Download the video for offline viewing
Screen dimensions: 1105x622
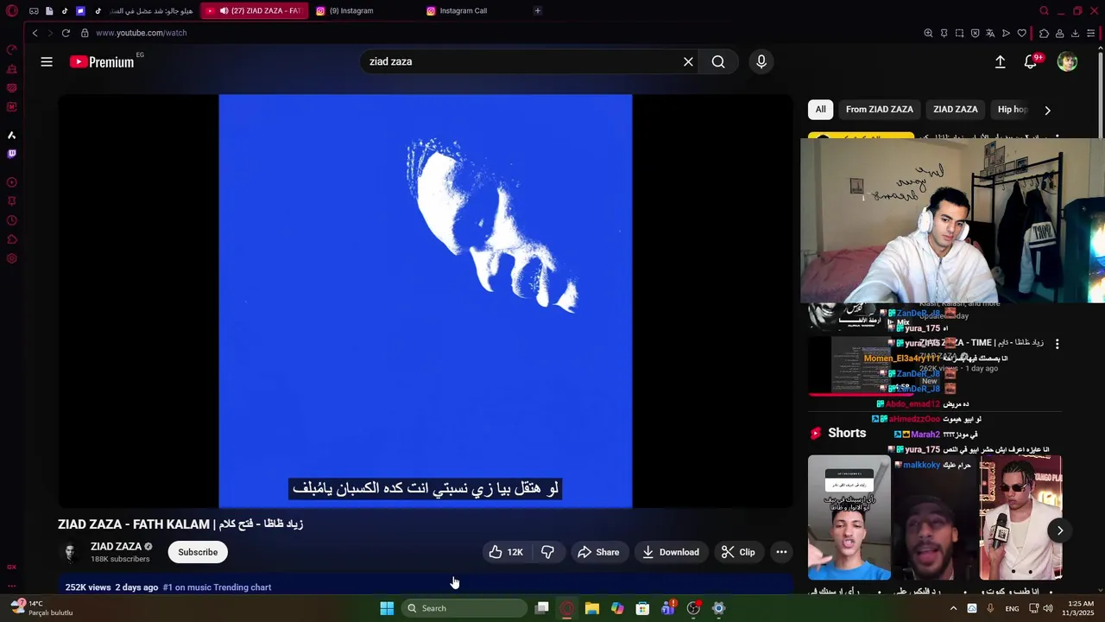[x=671, y=552]
